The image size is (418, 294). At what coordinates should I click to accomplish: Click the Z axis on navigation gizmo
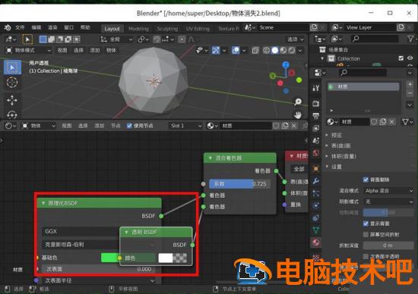coord(286,64)
